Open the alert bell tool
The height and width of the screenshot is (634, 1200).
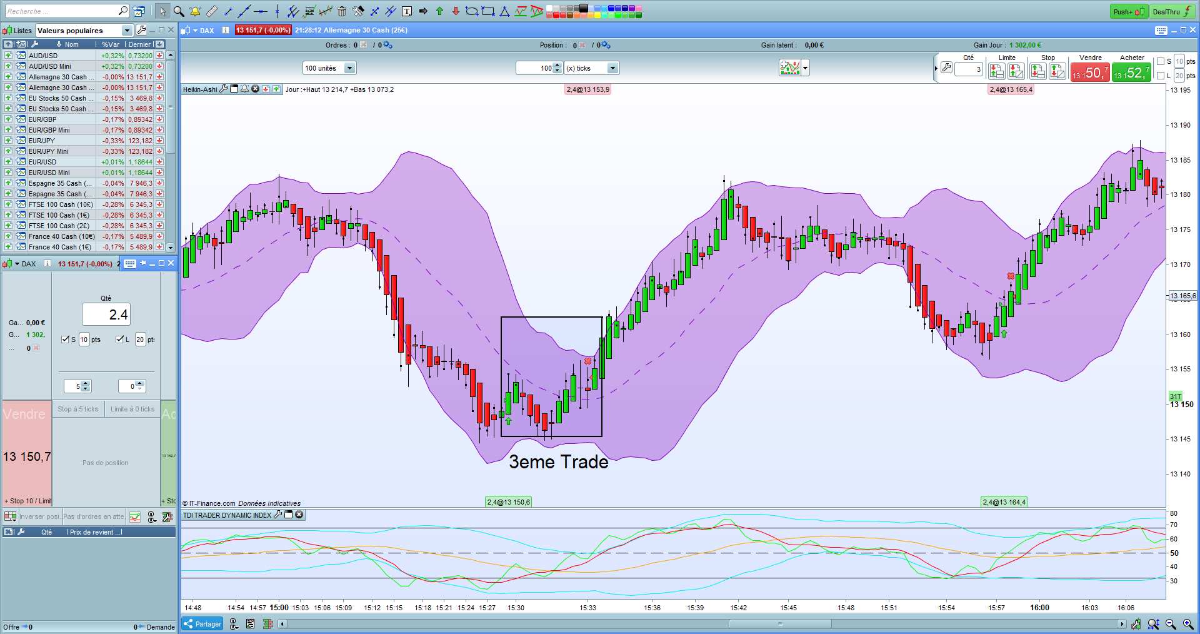pyautogui.click(x=195, y=11)
